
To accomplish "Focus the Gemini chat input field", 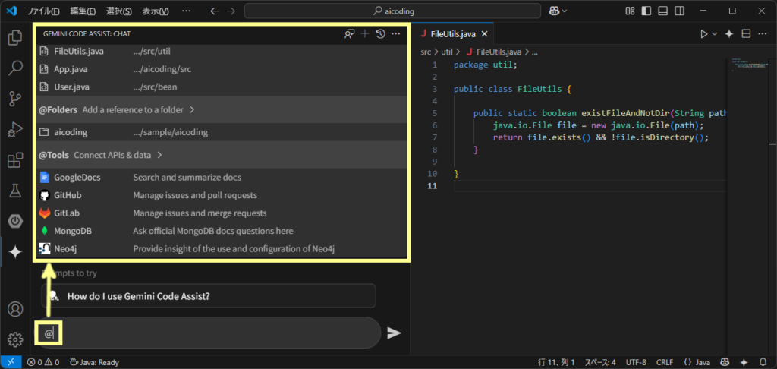I will point(208,333).
